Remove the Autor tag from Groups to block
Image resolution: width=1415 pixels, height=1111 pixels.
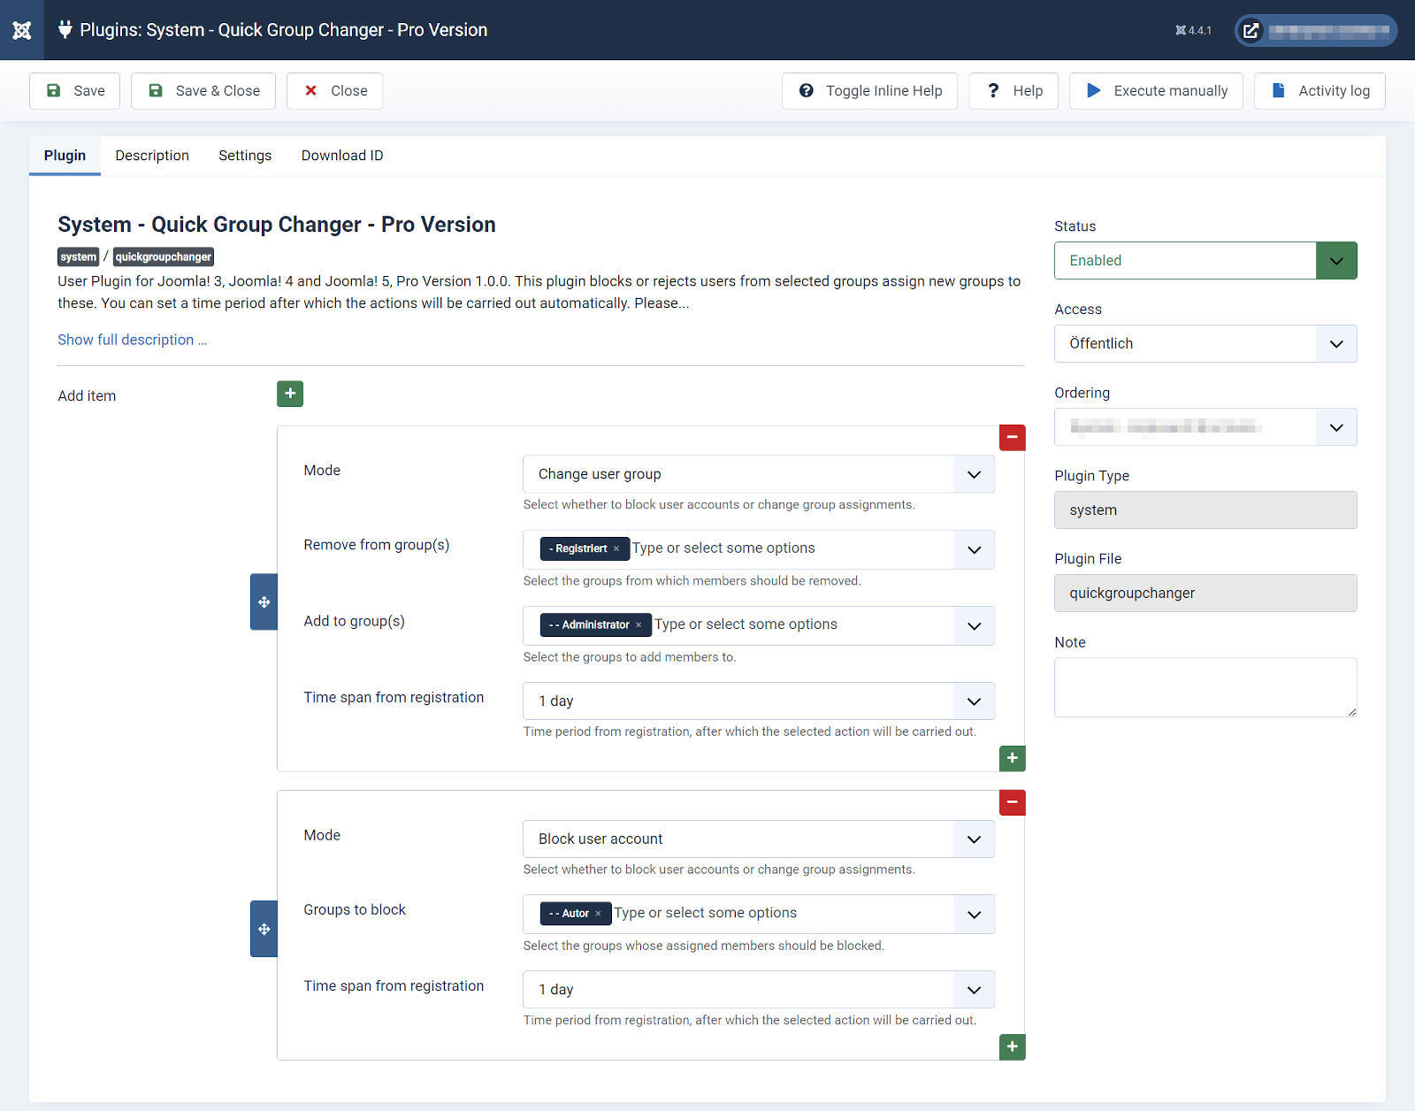point(598,914)
